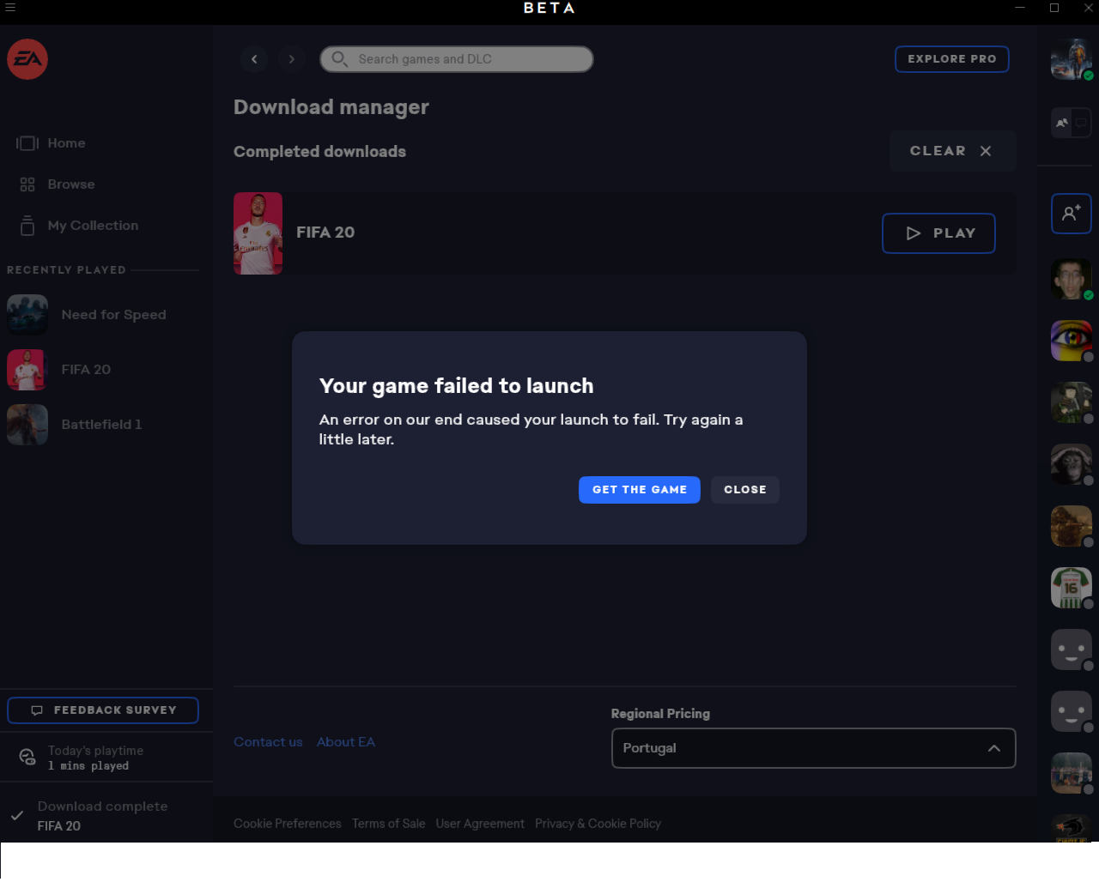Open Contact us link
This screenshot has height=882, width=1099.
(x=268, y=742)
